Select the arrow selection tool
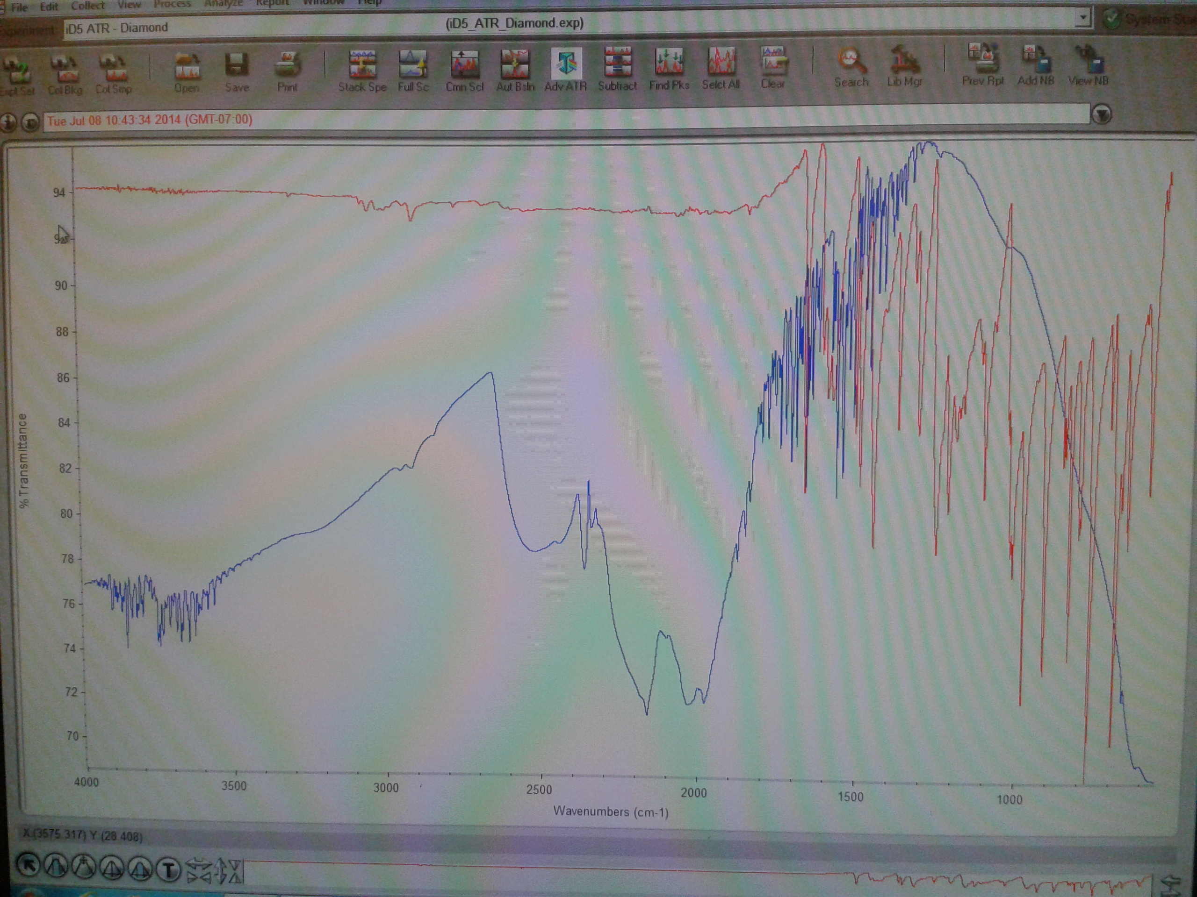The image size is (1197, 897). click(x=28, y=866)
